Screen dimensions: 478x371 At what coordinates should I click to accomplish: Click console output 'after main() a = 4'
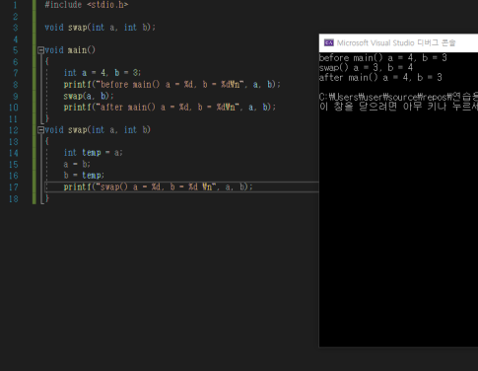pos(380,78)
